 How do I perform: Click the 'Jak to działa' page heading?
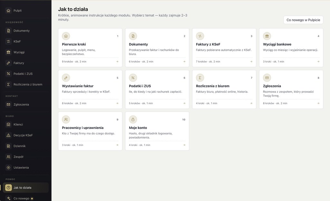pos(73,9)
